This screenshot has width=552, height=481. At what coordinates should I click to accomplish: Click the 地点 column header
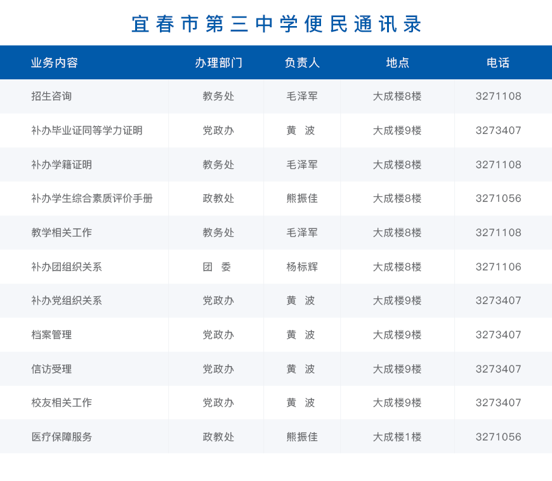click(397, 63)
